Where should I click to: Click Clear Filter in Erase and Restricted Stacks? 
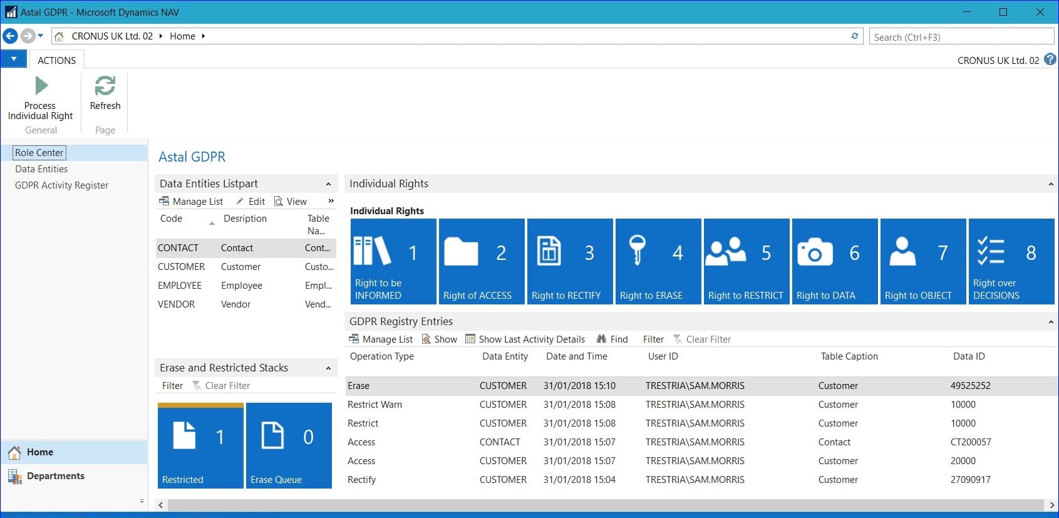[x=221, y=385]
